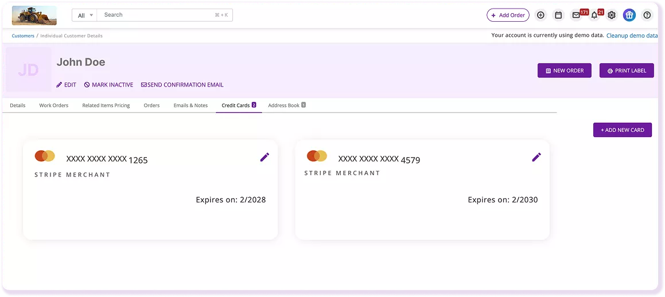Screen dimensions: 665x297
Task: Click EDIT customer link
Action: point(66,85)
